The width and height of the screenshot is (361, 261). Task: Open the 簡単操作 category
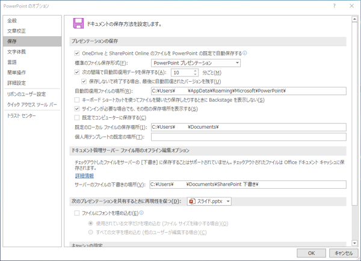32,73
